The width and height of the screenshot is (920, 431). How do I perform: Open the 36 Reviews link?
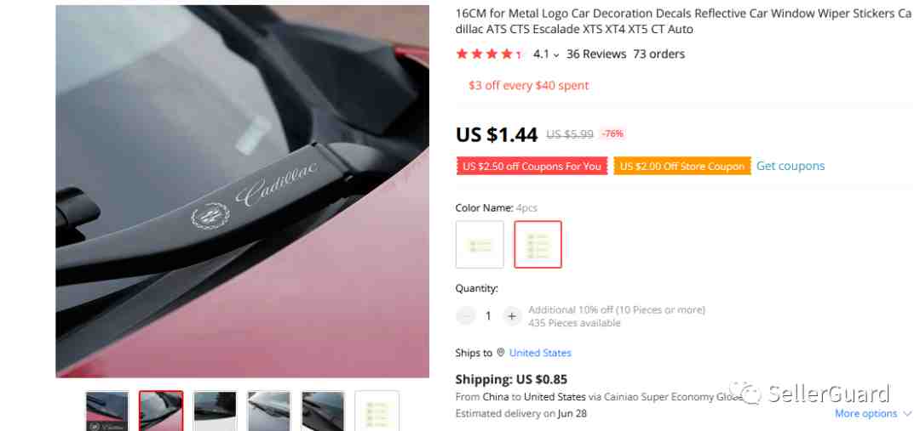tap(596, 54)
